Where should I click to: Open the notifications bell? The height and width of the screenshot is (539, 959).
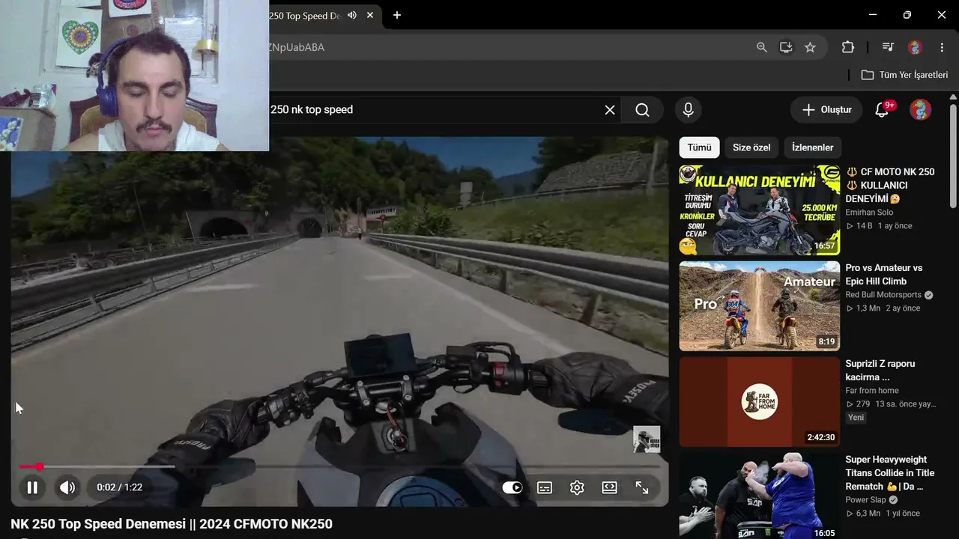point(883,110)
